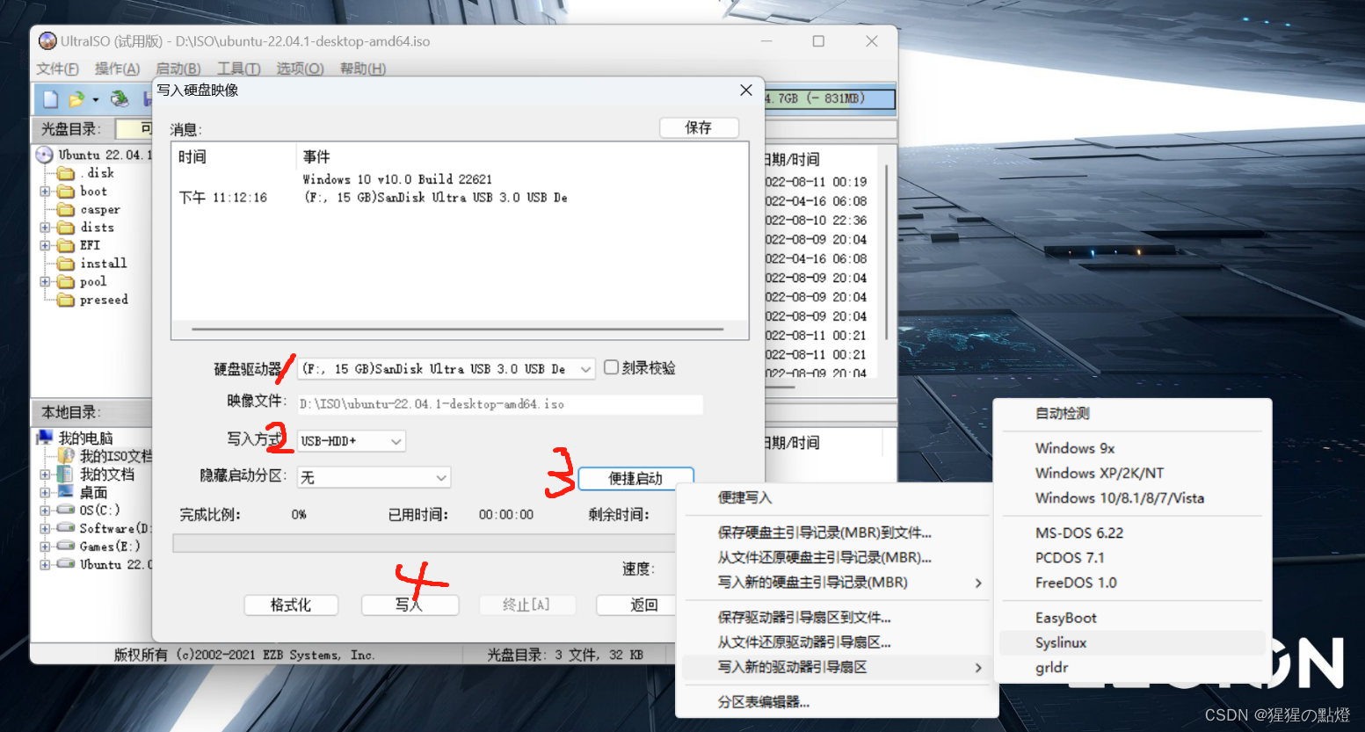Image resolution: width=1365 pixels, height=732 pixels.
Task: Enable the 刻录校验 checkbox
Action: (x=611, y=367)
